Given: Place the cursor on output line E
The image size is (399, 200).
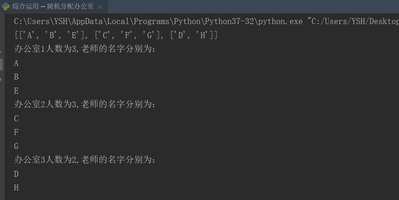Looking at the screenshot, I should pos(16,91).
